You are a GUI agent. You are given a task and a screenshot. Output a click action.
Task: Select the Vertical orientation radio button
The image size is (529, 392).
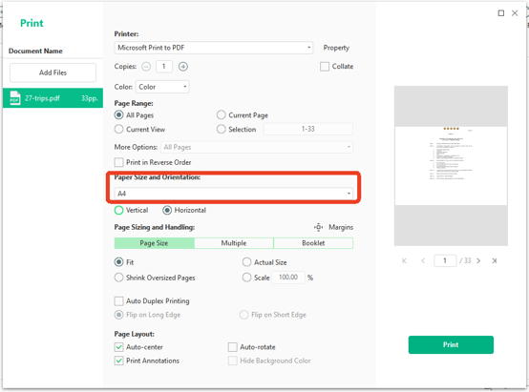click(118, 211)
